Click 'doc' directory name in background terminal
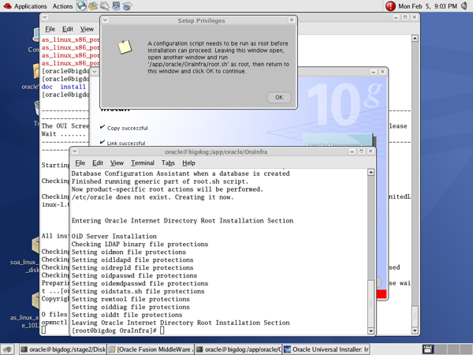 click(x=47, y=87)
